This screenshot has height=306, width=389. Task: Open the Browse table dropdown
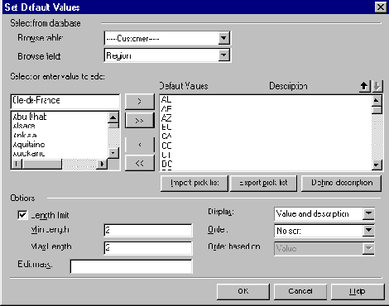click(223, 38)
